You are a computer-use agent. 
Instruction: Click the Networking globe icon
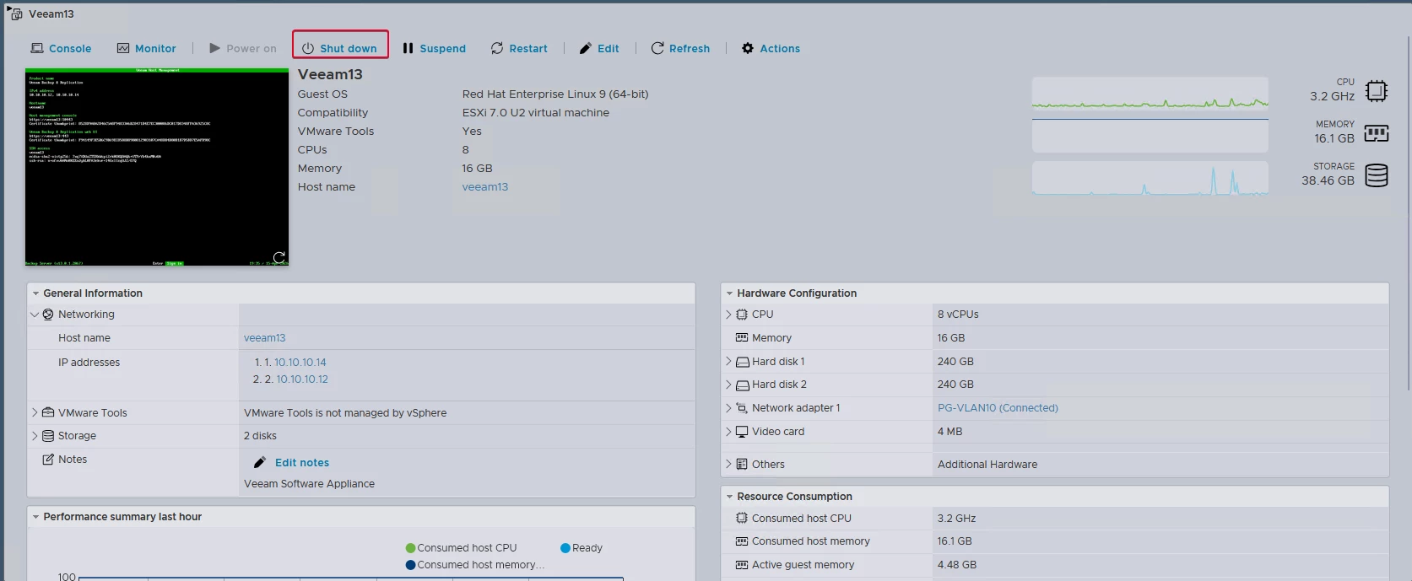point(48,315)
